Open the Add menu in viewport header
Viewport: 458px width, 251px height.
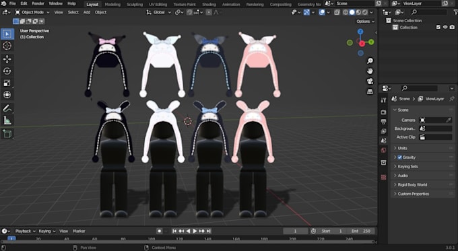tap(87, 12)
